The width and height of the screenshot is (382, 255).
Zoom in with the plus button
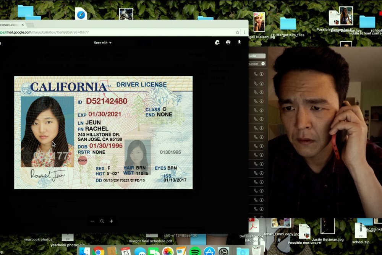[x=111, y=221]
